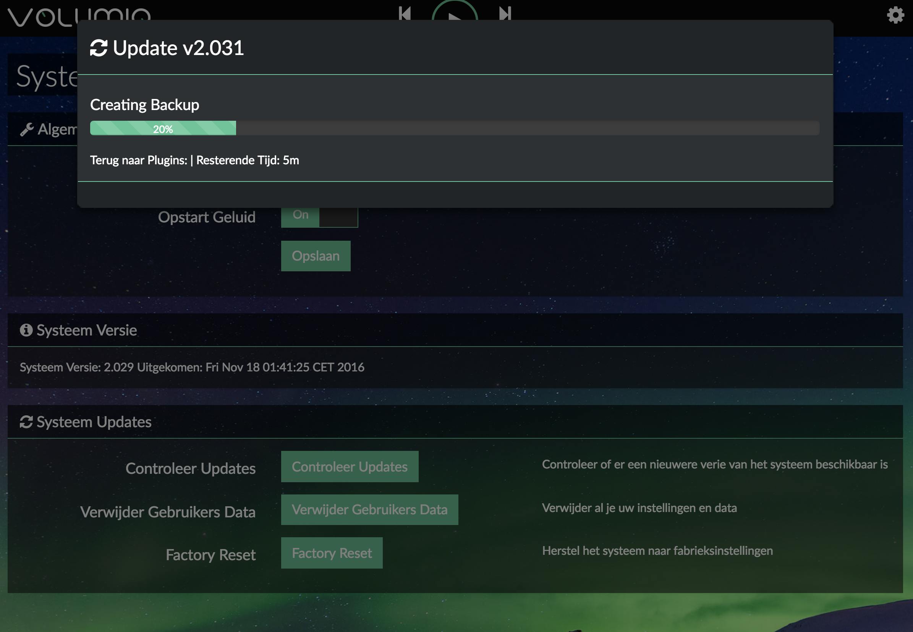Click the Systeem Updates section header
The height and width of the screenshot is (632, 913).
pos(94,422)
